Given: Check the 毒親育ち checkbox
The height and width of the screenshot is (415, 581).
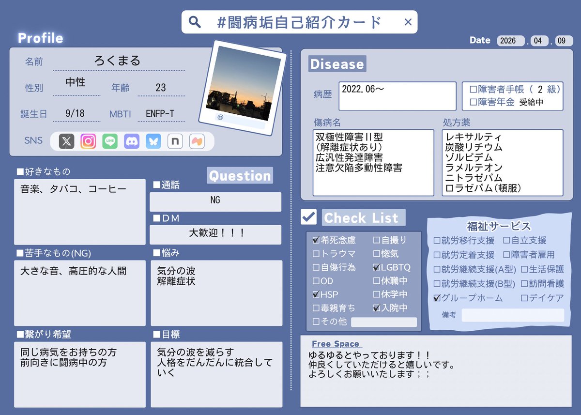Looking at the screenshot, I should point(316,308).
